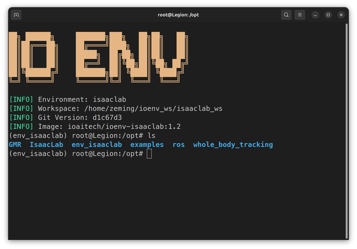Click the whole_body_tracking directory name

[233, 145]
